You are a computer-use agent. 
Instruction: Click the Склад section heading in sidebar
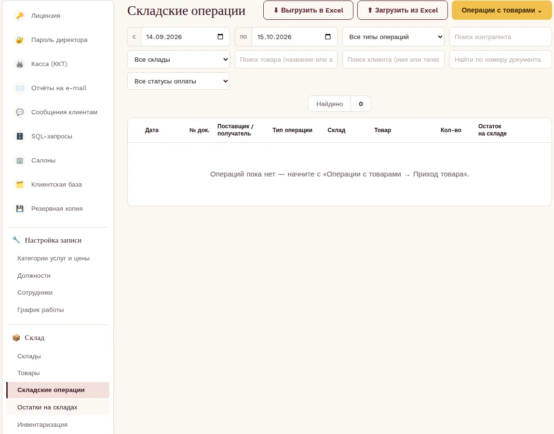coord(35,338)
